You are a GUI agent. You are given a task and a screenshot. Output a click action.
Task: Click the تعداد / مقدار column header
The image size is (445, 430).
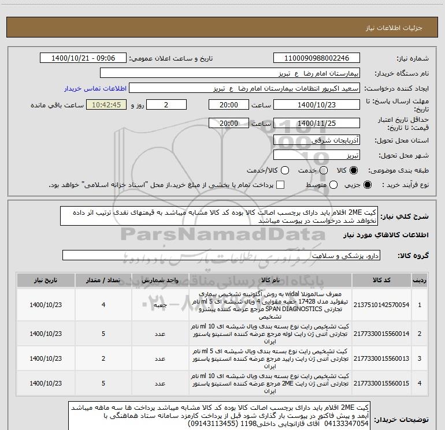[103, 280]
